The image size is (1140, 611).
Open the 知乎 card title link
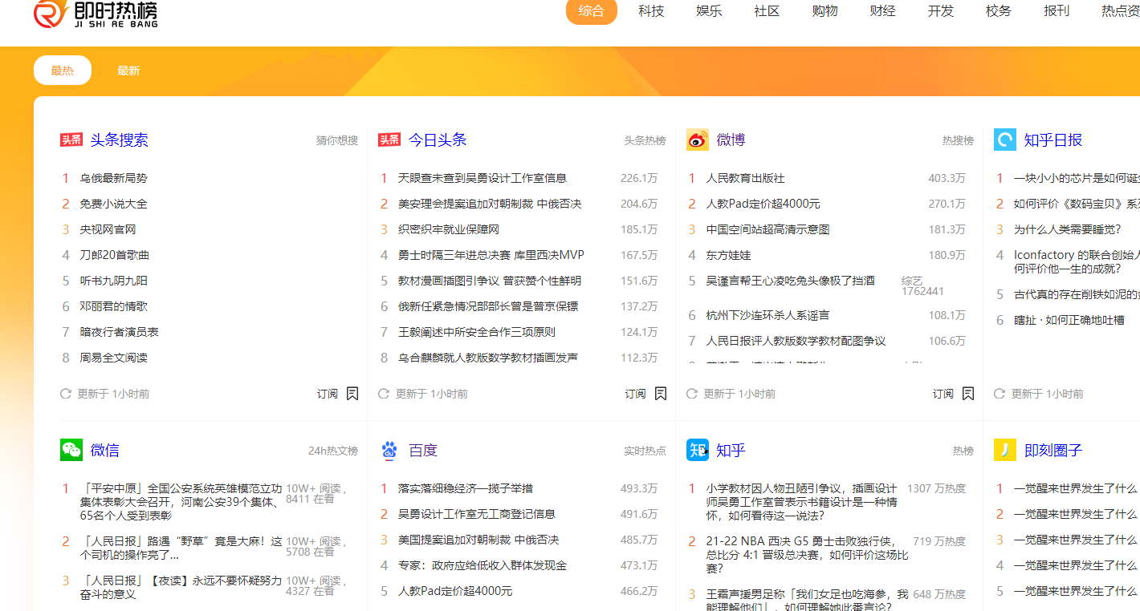731,450
